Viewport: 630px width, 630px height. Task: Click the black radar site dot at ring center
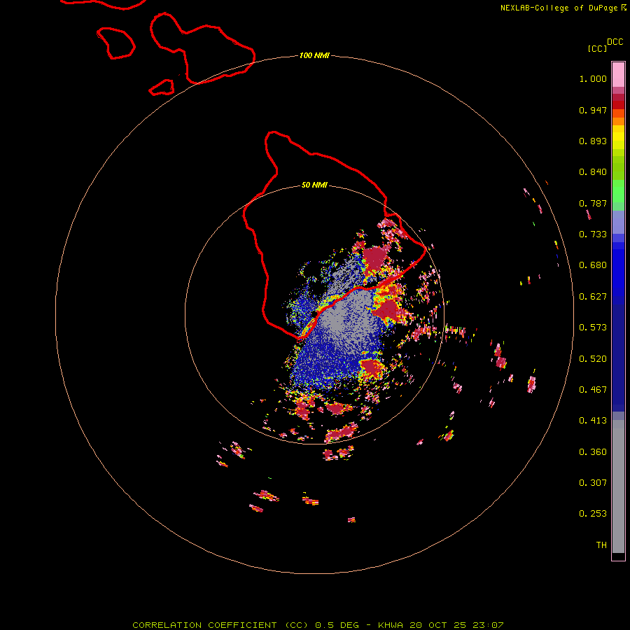coord(314,314)
